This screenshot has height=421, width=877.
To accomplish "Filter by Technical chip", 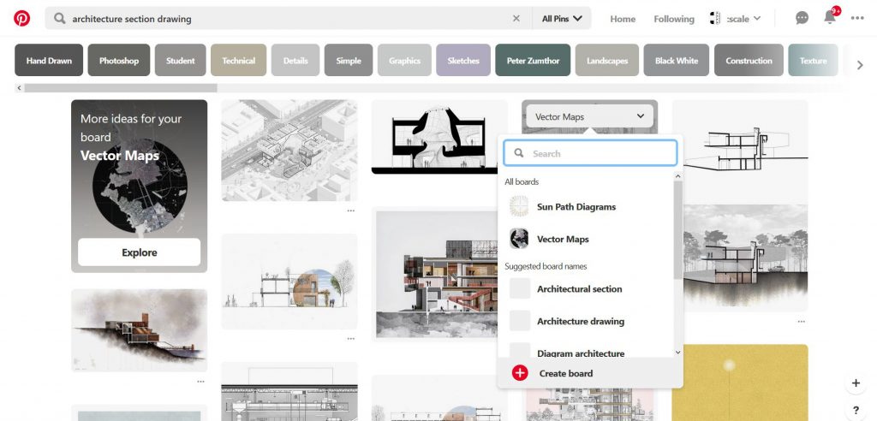I will point(238,61).
